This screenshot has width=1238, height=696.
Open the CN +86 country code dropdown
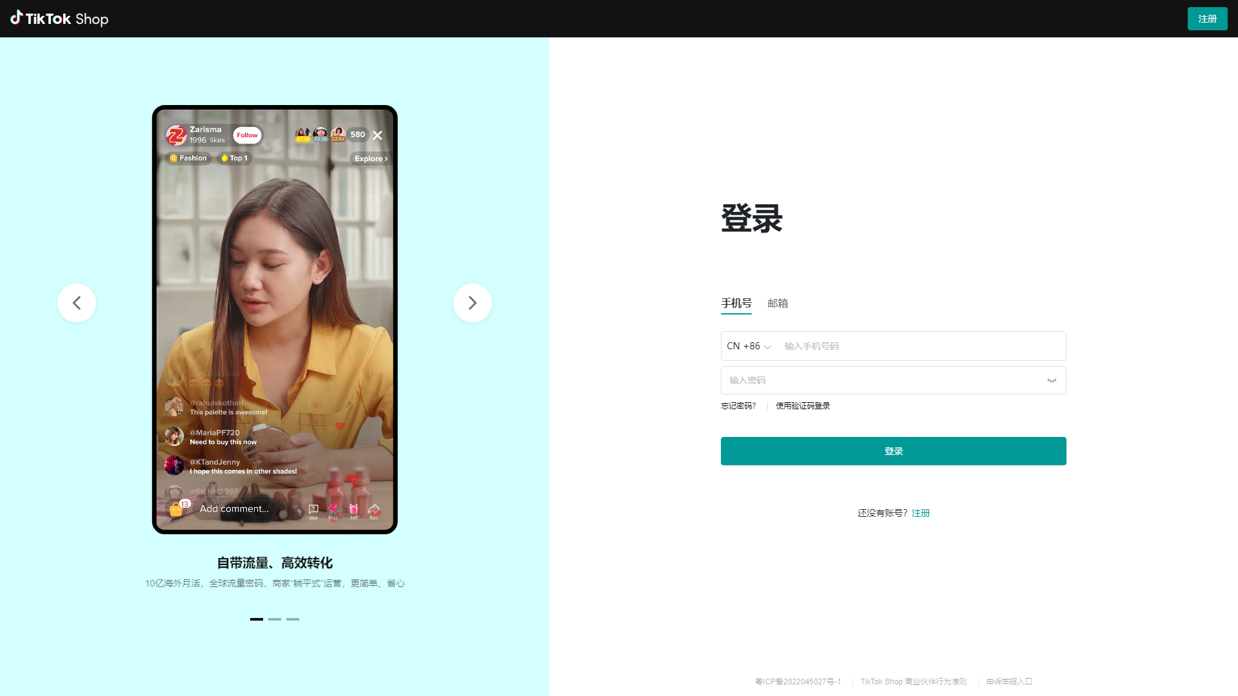[x=748, y=346]
